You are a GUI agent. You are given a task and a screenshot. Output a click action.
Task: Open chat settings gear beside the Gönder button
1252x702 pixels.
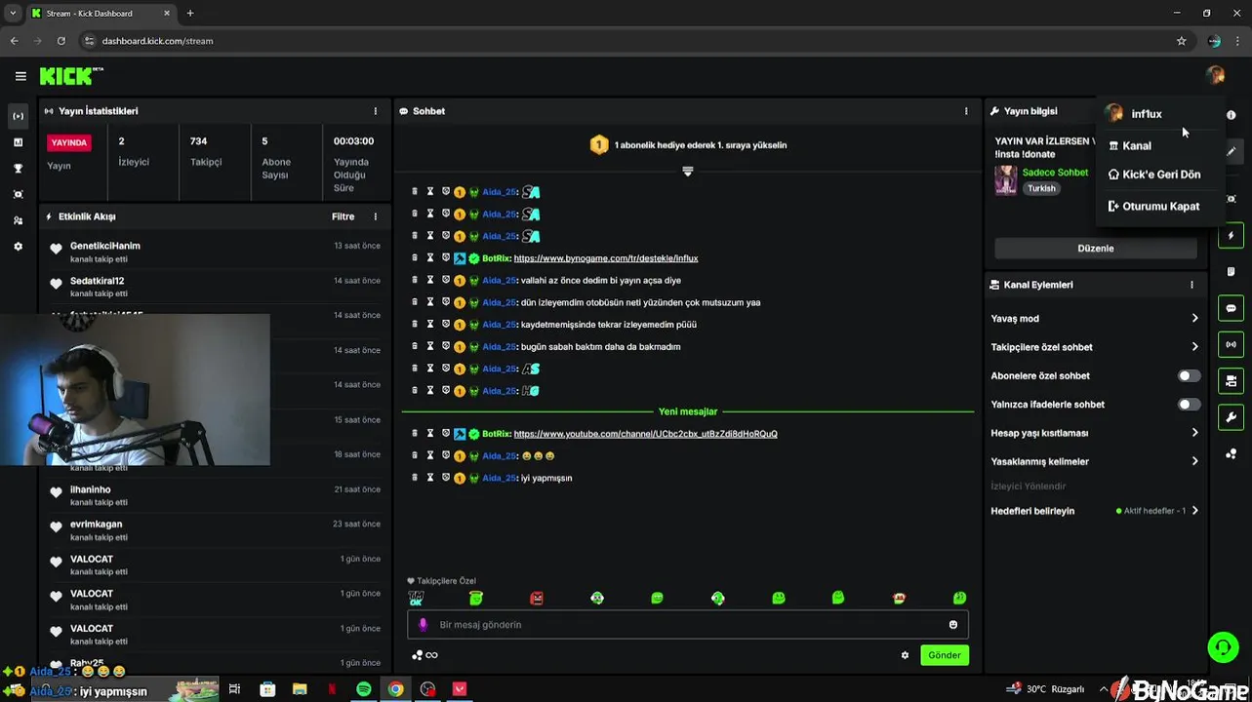[905, 655]
